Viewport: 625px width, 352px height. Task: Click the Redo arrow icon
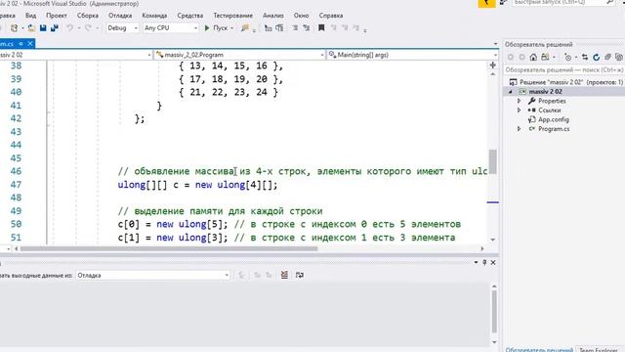pos(88,28)
